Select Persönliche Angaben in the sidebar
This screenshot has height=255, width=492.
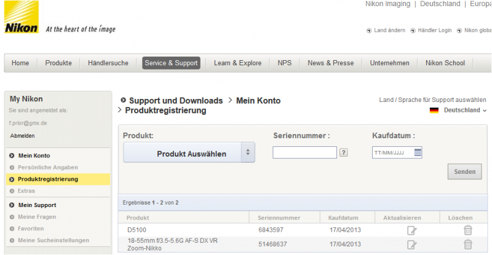(47, 167)
